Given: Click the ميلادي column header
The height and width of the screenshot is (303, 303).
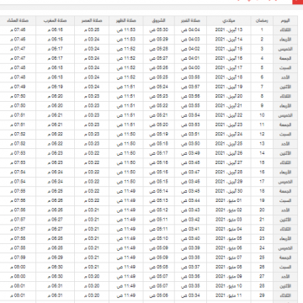Looking at the screenshot, I should (x=229, y=20).
